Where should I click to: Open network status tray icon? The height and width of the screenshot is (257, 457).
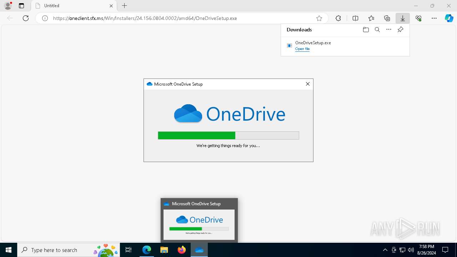tap(402, 250)
